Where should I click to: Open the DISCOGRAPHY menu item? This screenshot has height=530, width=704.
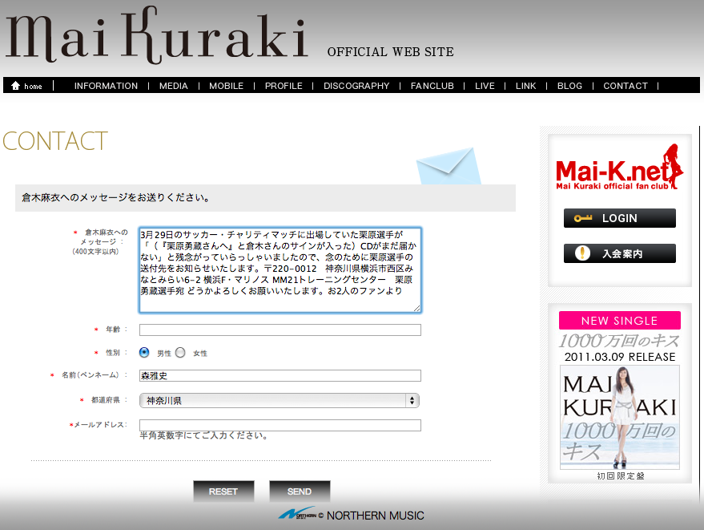pyautogui.click(x=356, y=86)
